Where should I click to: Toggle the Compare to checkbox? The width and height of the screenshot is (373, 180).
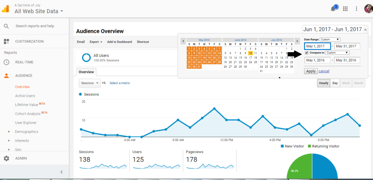(x=307, y=52)
